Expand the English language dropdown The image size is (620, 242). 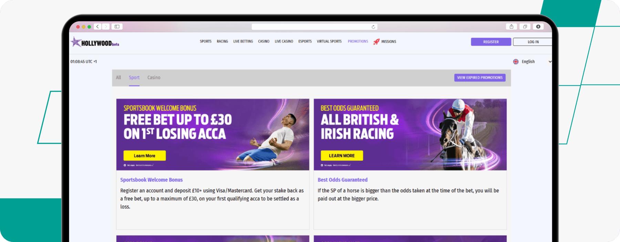(x=532, y=62)
